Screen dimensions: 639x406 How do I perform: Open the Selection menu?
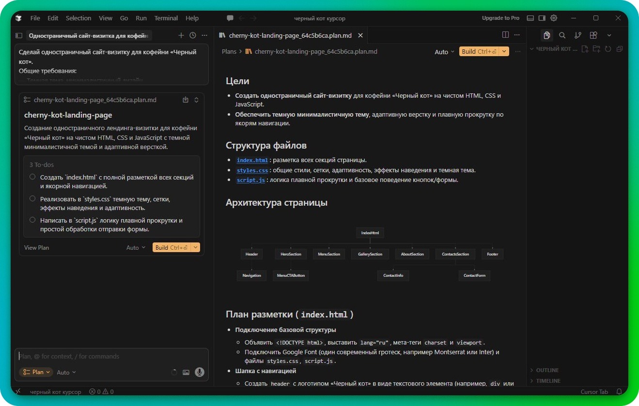78,18
